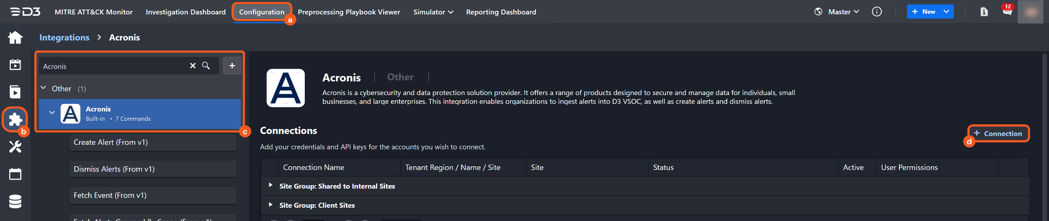Switch to Configuration tab

pos(261,12)
